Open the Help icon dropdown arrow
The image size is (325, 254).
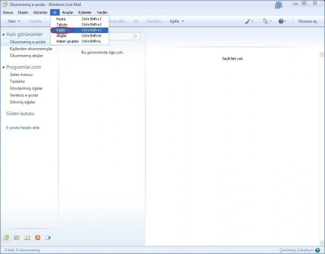285,21
